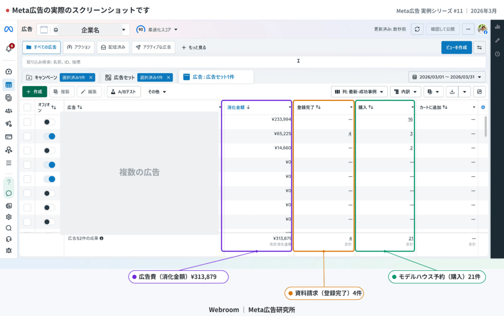This screenshot has height=316, width=504.
Task: Click the ビューを作成 button
Action: 456,48
